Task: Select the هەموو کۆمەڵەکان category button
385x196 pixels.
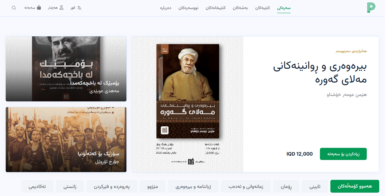Action: (x=355, y=186)
